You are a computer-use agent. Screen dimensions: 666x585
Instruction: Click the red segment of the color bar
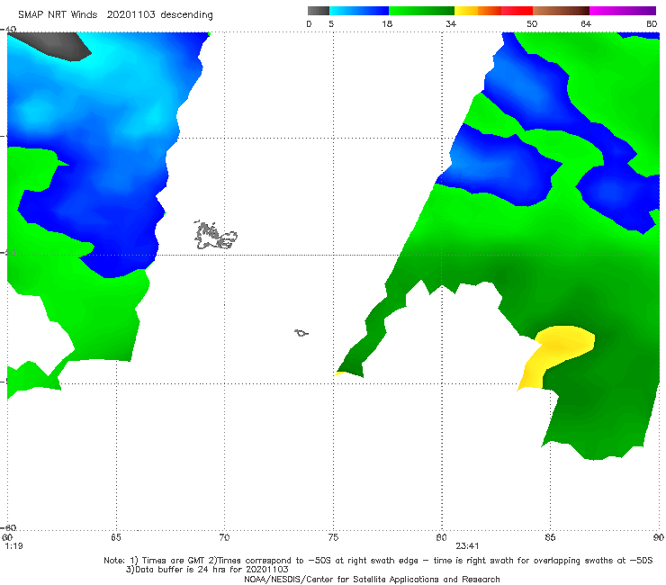click(517, 11)
